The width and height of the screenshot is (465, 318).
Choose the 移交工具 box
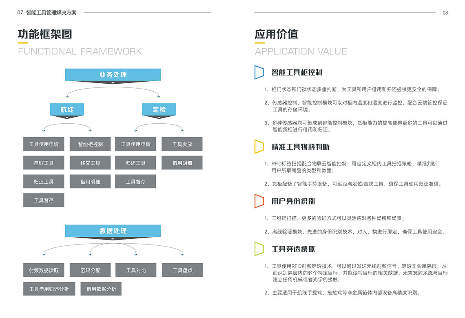click(x=90, y=163)
